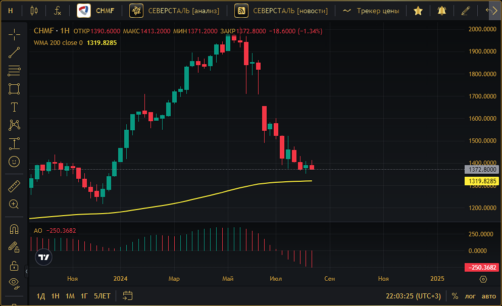The image size is (502, 306).
Task: Select the 1Д date range
Action: point(41,296)
